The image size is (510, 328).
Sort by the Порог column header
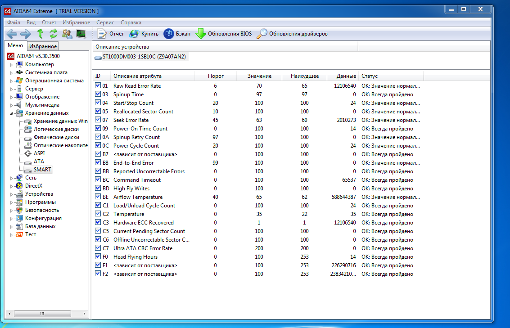(216, 76)
